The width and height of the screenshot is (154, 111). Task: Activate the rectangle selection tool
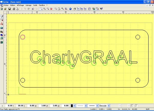point(41,9)
